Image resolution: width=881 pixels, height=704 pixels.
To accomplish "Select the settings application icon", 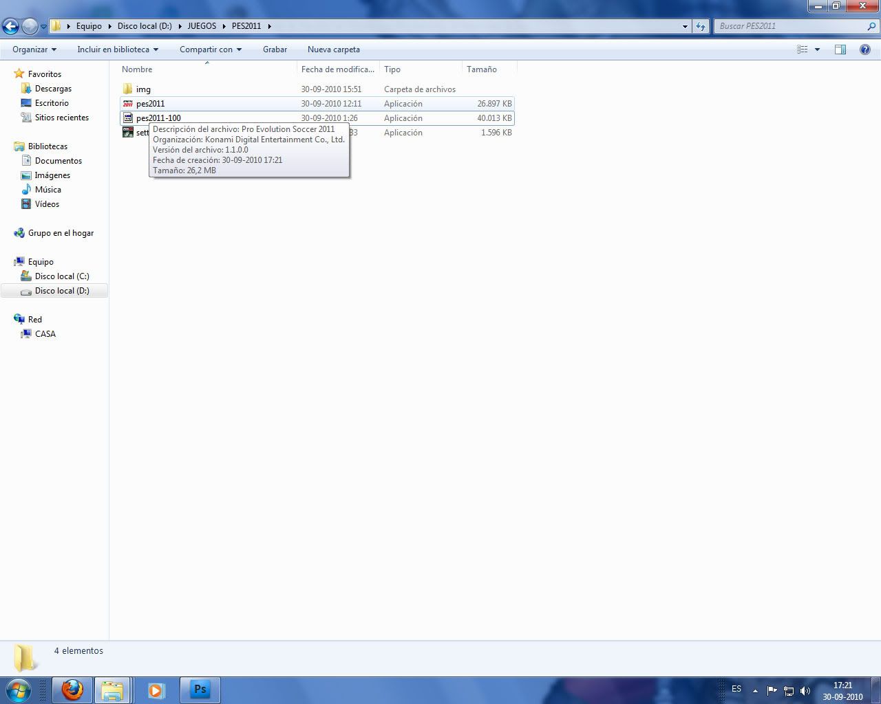I will [x=128, y=133].
